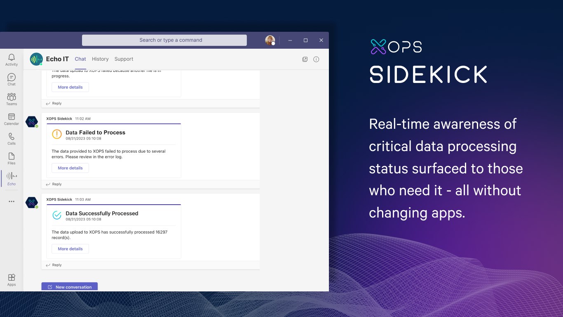Screen dimensions: 563x317
Task: Click the 11:03 AM timestamp
Action: (83, 199)
